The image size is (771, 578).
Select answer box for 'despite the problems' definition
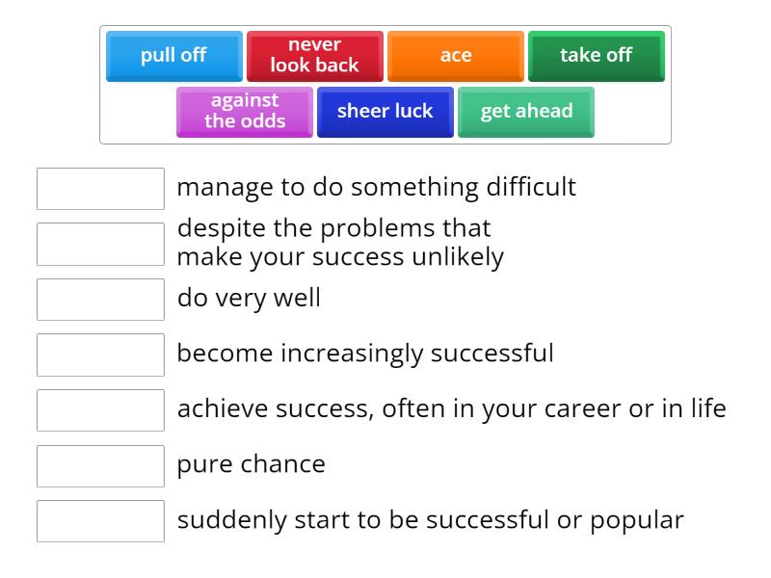[x=100, y=245]
